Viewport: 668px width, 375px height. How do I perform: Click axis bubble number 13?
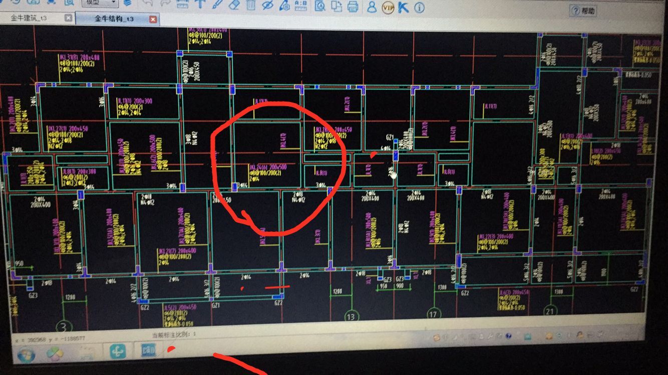coord(351,316)
